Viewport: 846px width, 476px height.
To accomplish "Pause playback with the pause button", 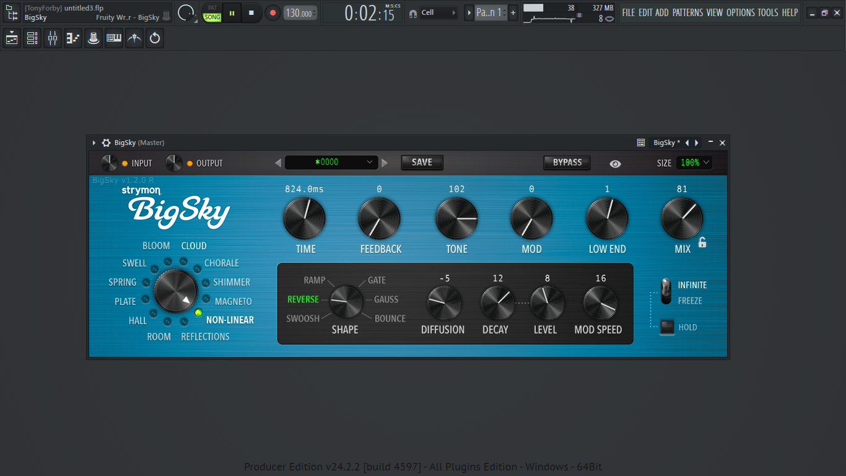I will (232, 12).
